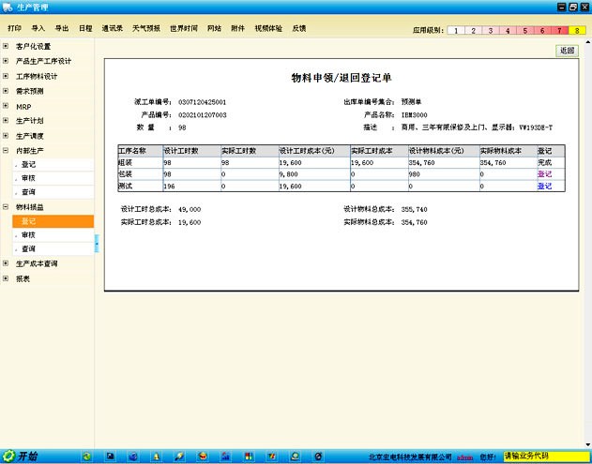Open the 天气预报 menu item
This screenshot has width=592, height=464.
[x=145, y=29]
